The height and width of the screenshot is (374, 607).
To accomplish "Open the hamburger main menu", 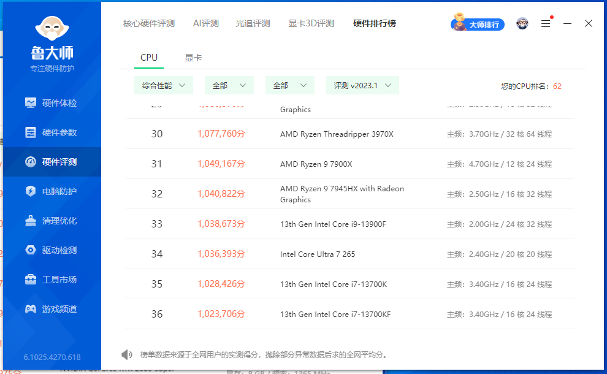I will tap(546, 24).
